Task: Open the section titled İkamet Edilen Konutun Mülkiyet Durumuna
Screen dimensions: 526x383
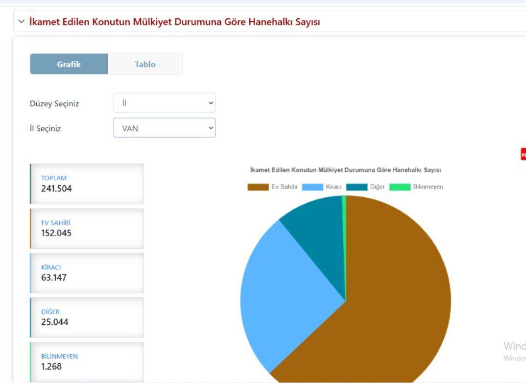Action: tap(174, 22)
